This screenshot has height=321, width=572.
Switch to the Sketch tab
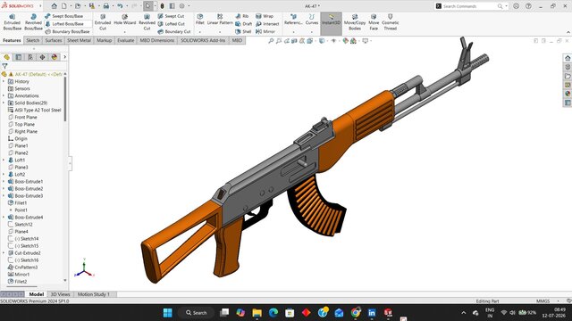coord(32,40)
